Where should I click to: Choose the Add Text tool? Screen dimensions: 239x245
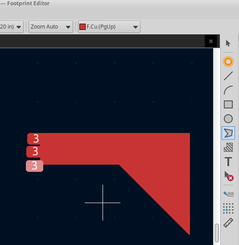click(x=228, y=162)
